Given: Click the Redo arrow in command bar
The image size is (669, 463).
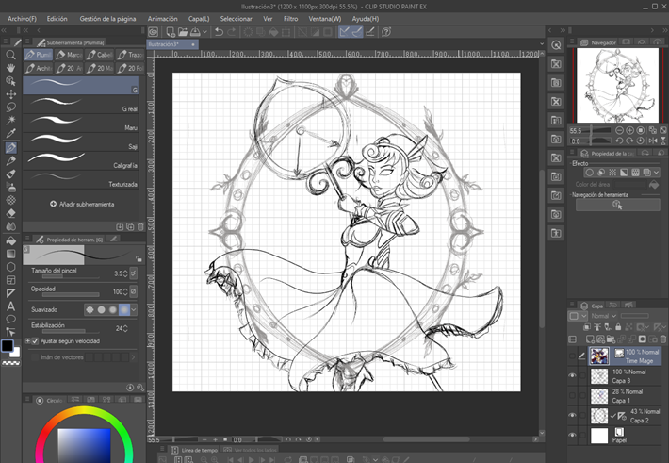Looking at the screenshot, I should (x=231, y=32).
